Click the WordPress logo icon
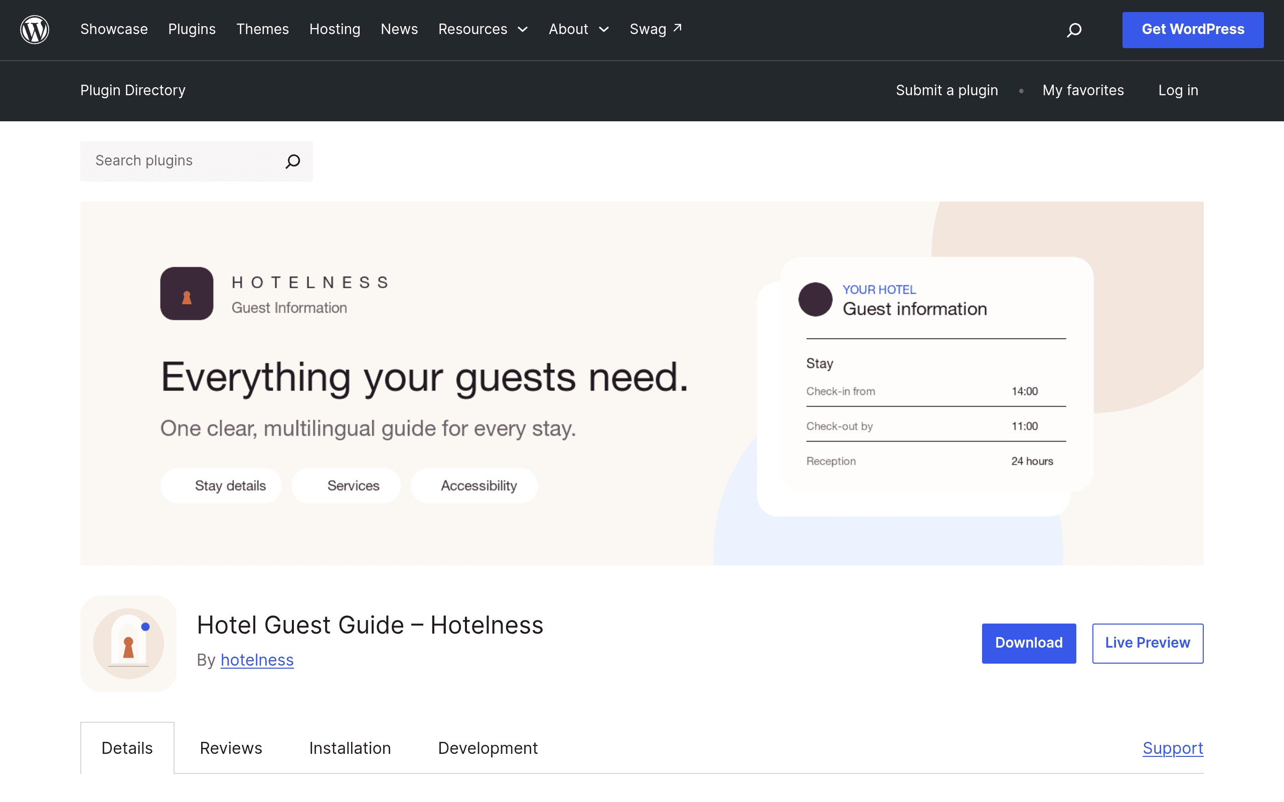 pos(35,30)
